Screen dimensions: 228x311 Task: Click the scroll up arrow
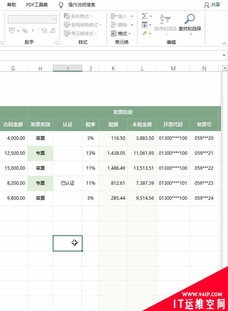coord(225,68)
